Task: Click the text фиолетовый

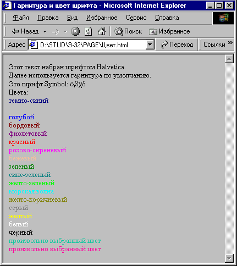Action: coord(28,134)
